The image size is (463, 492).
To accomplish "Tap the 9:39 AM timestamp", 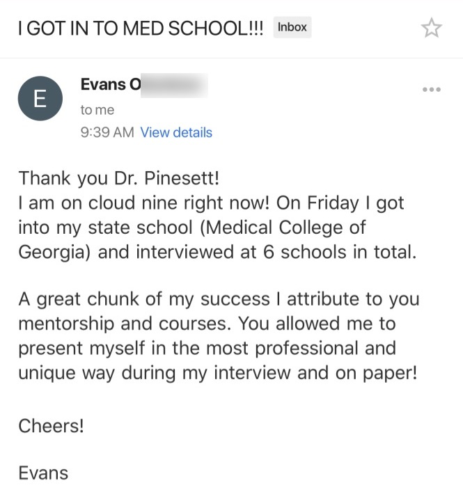I will pos(107,132).
